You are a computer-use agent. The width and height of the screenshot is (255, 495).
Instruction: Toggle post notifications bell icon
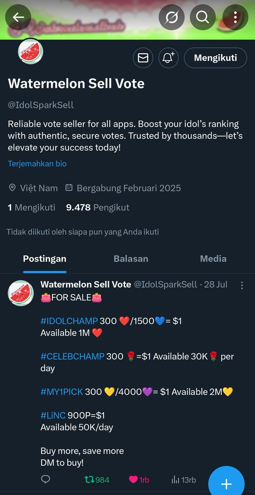tap(168, 58)
